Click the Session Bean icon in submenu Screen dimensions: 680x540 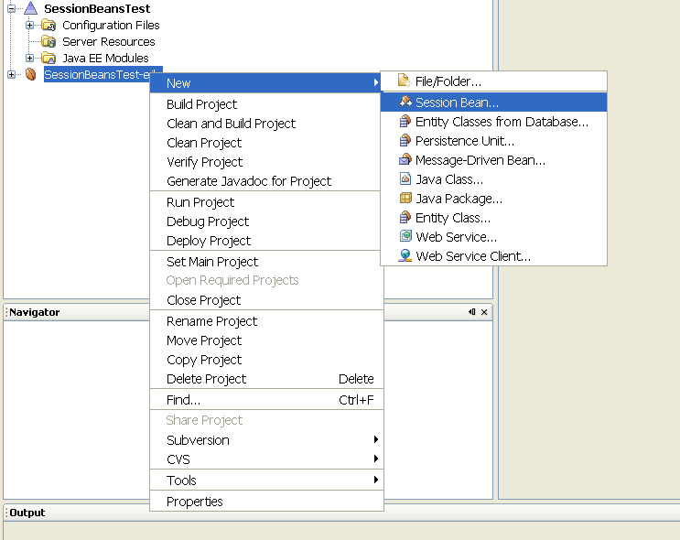[x=405, y=103]
